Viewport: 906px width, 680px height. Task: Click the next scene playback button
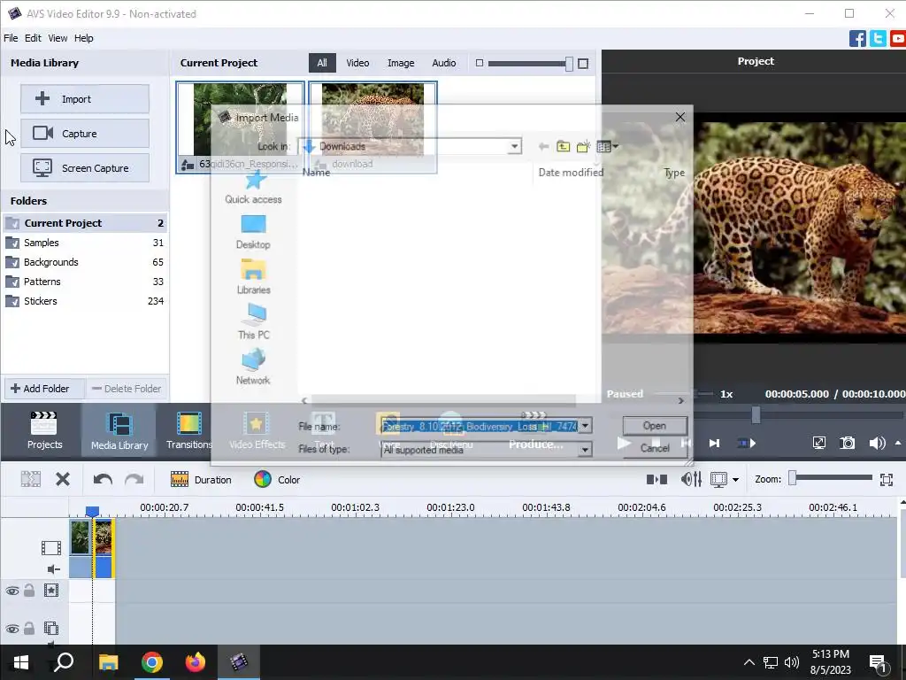coord(747,443)
